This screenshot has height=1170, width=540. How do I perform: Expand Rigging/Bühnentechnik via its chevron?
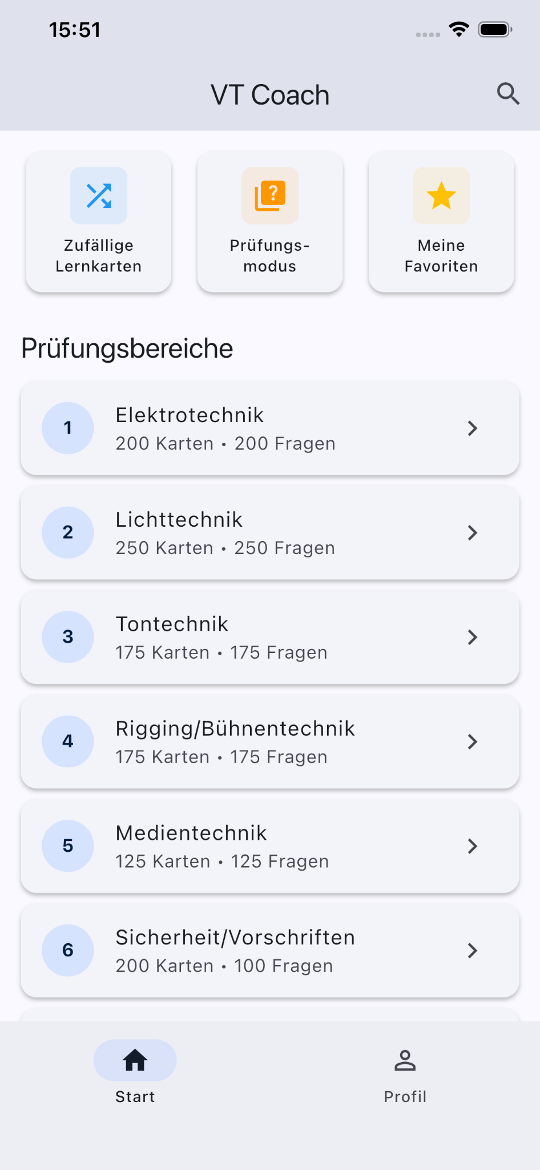click(472, 742)
